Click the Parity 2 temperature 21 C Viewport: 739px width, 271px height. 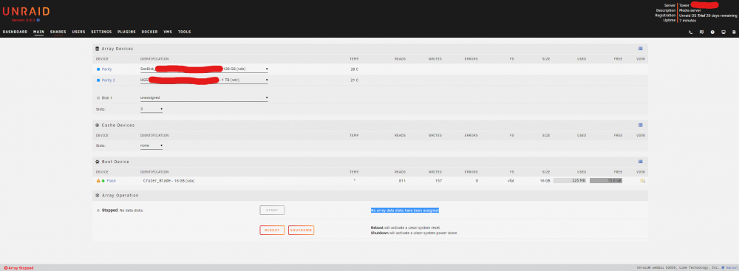point(355,80)
